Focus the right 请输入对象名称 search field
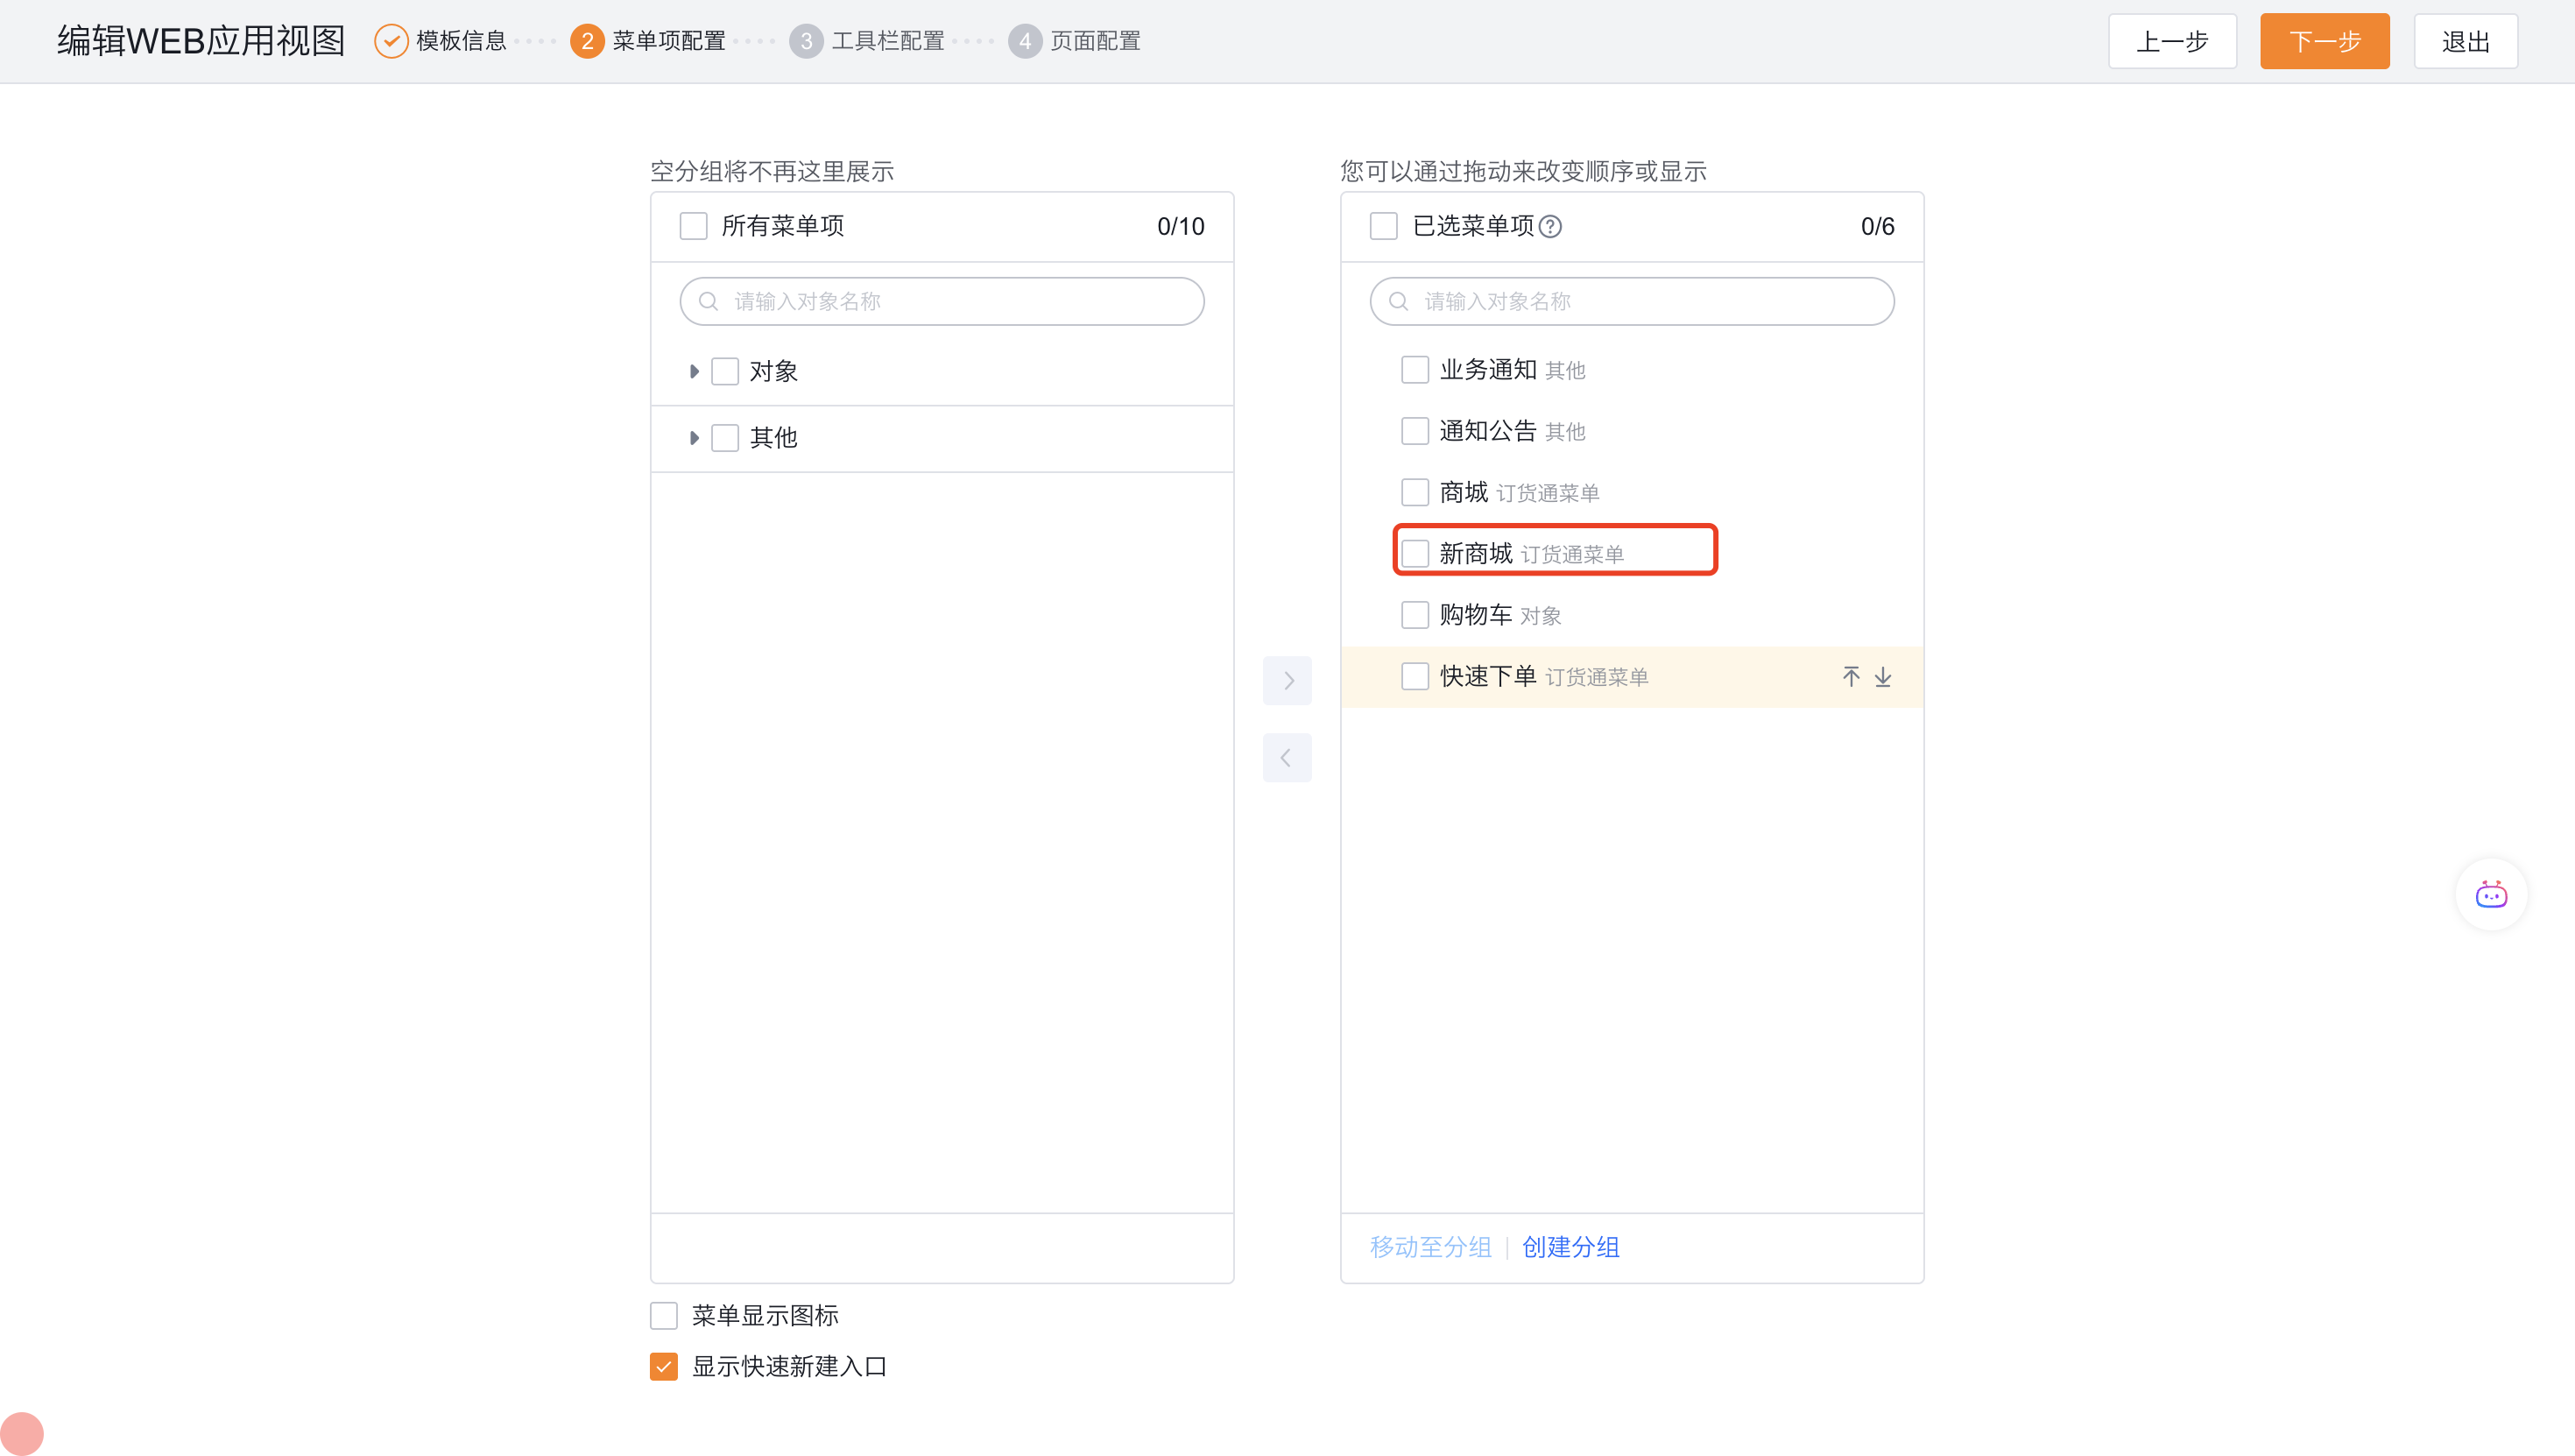Screen dimensions: 2575x1456 point(1632,302)
